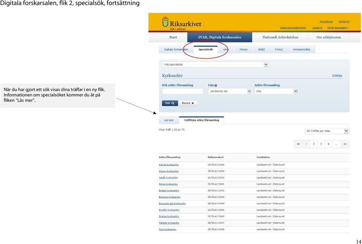Click Referenskod column header
Viewport: 362px width, 244px height.
215,157
